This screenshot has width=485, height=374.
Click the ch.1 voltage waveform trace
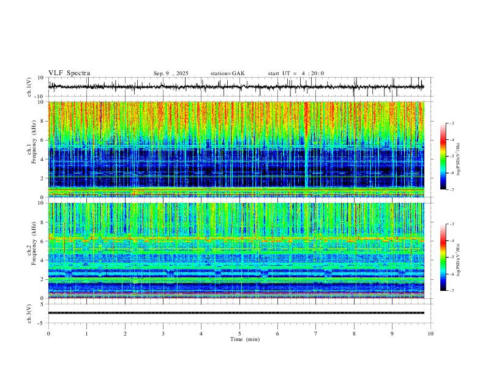click(236, 87)
